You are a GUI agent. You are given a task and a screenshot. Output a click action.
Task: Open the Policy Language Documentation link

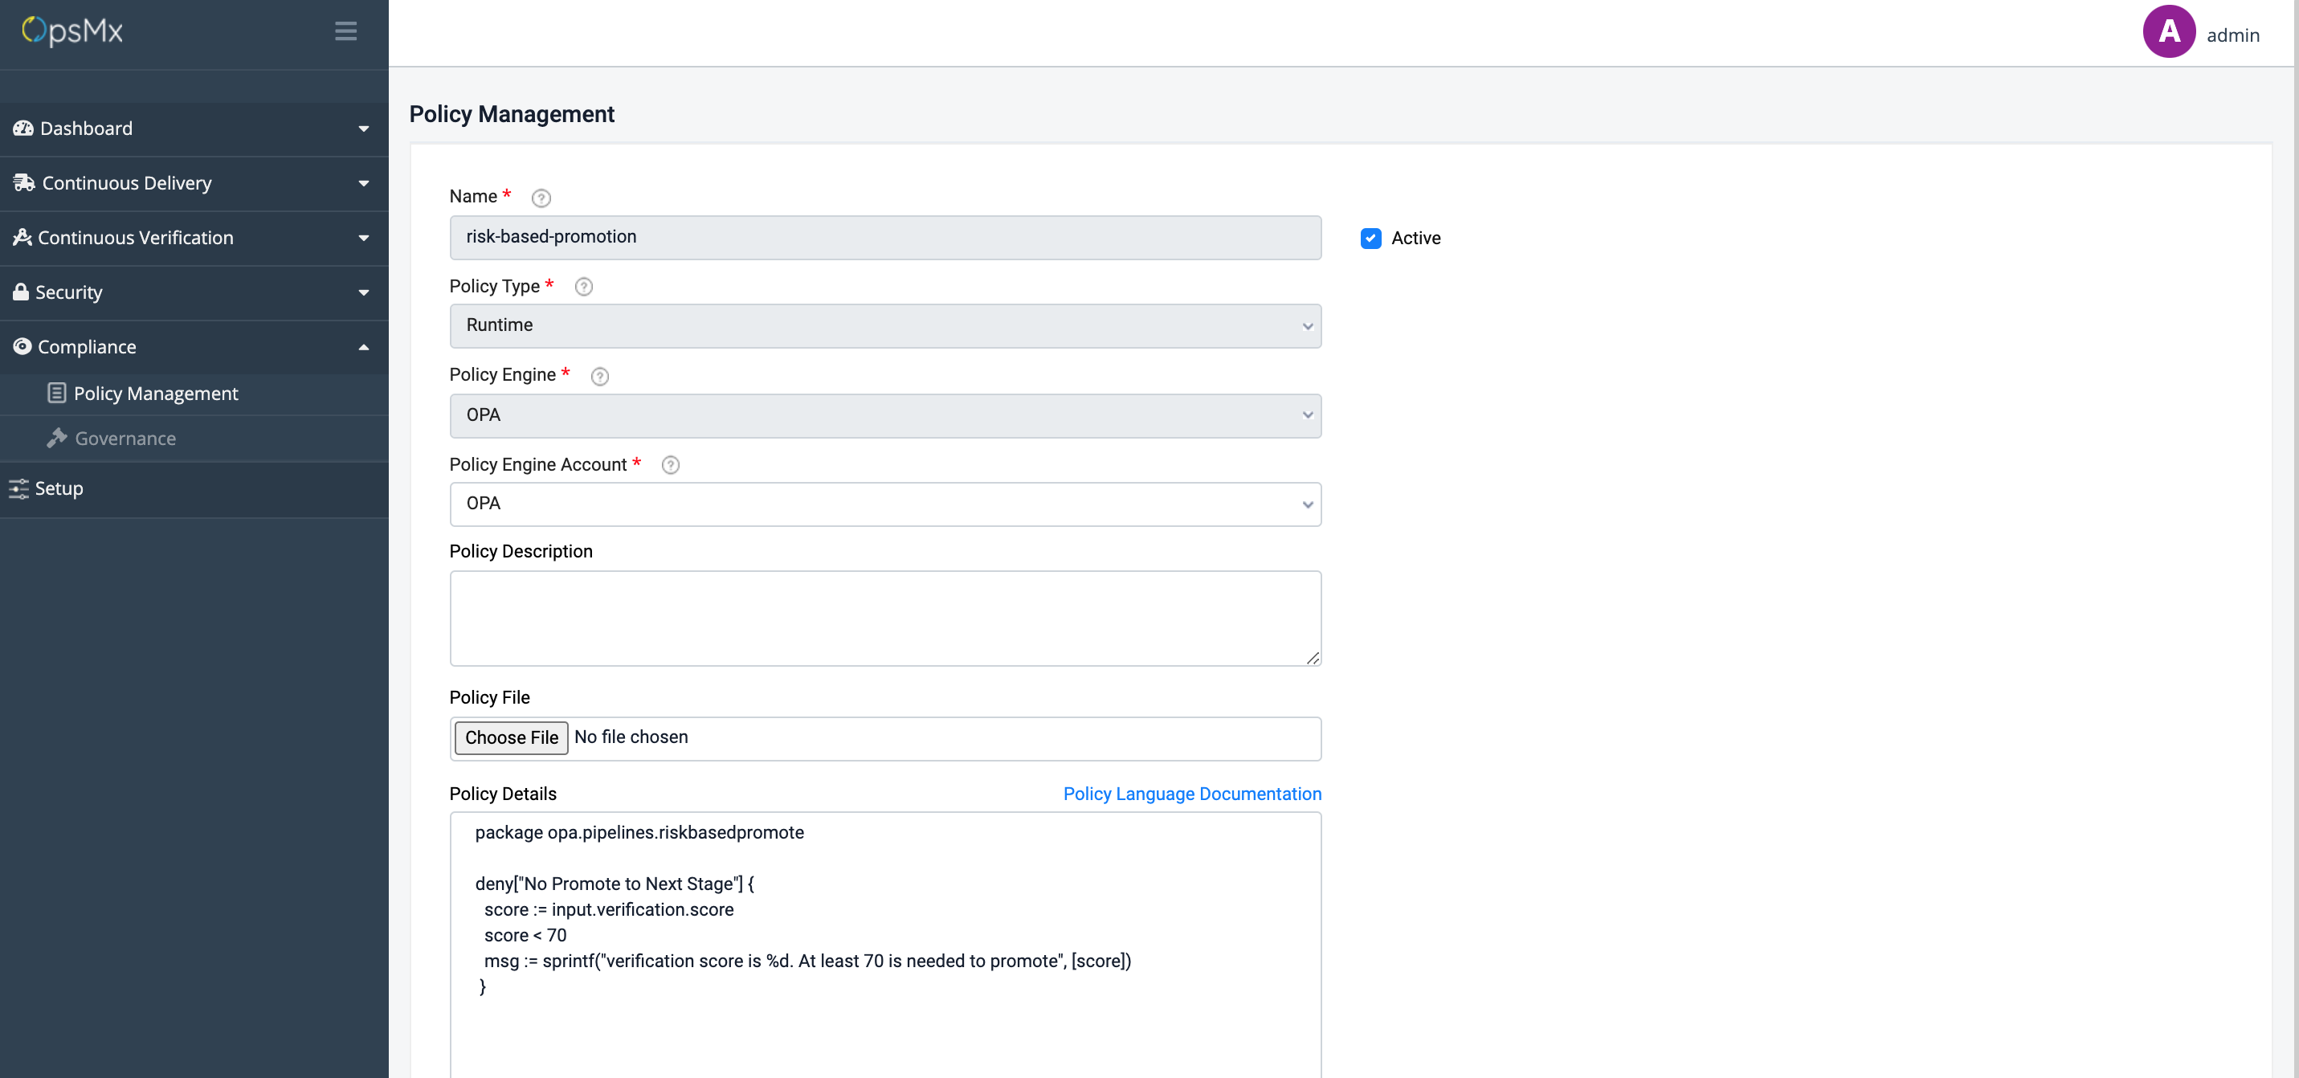pos(1191,794)
